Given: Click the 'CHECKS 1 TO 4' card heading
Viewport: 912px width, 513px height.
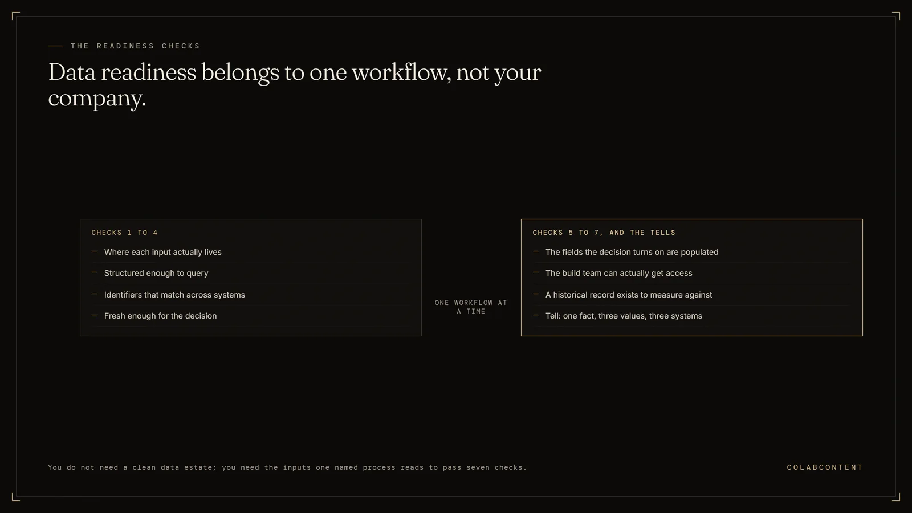Looking at the screenshot, I should (x=125, y=233).
